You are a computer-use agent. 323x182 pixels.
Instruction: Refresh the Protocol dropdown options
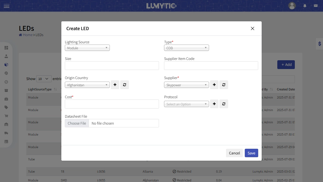point(224,104)
